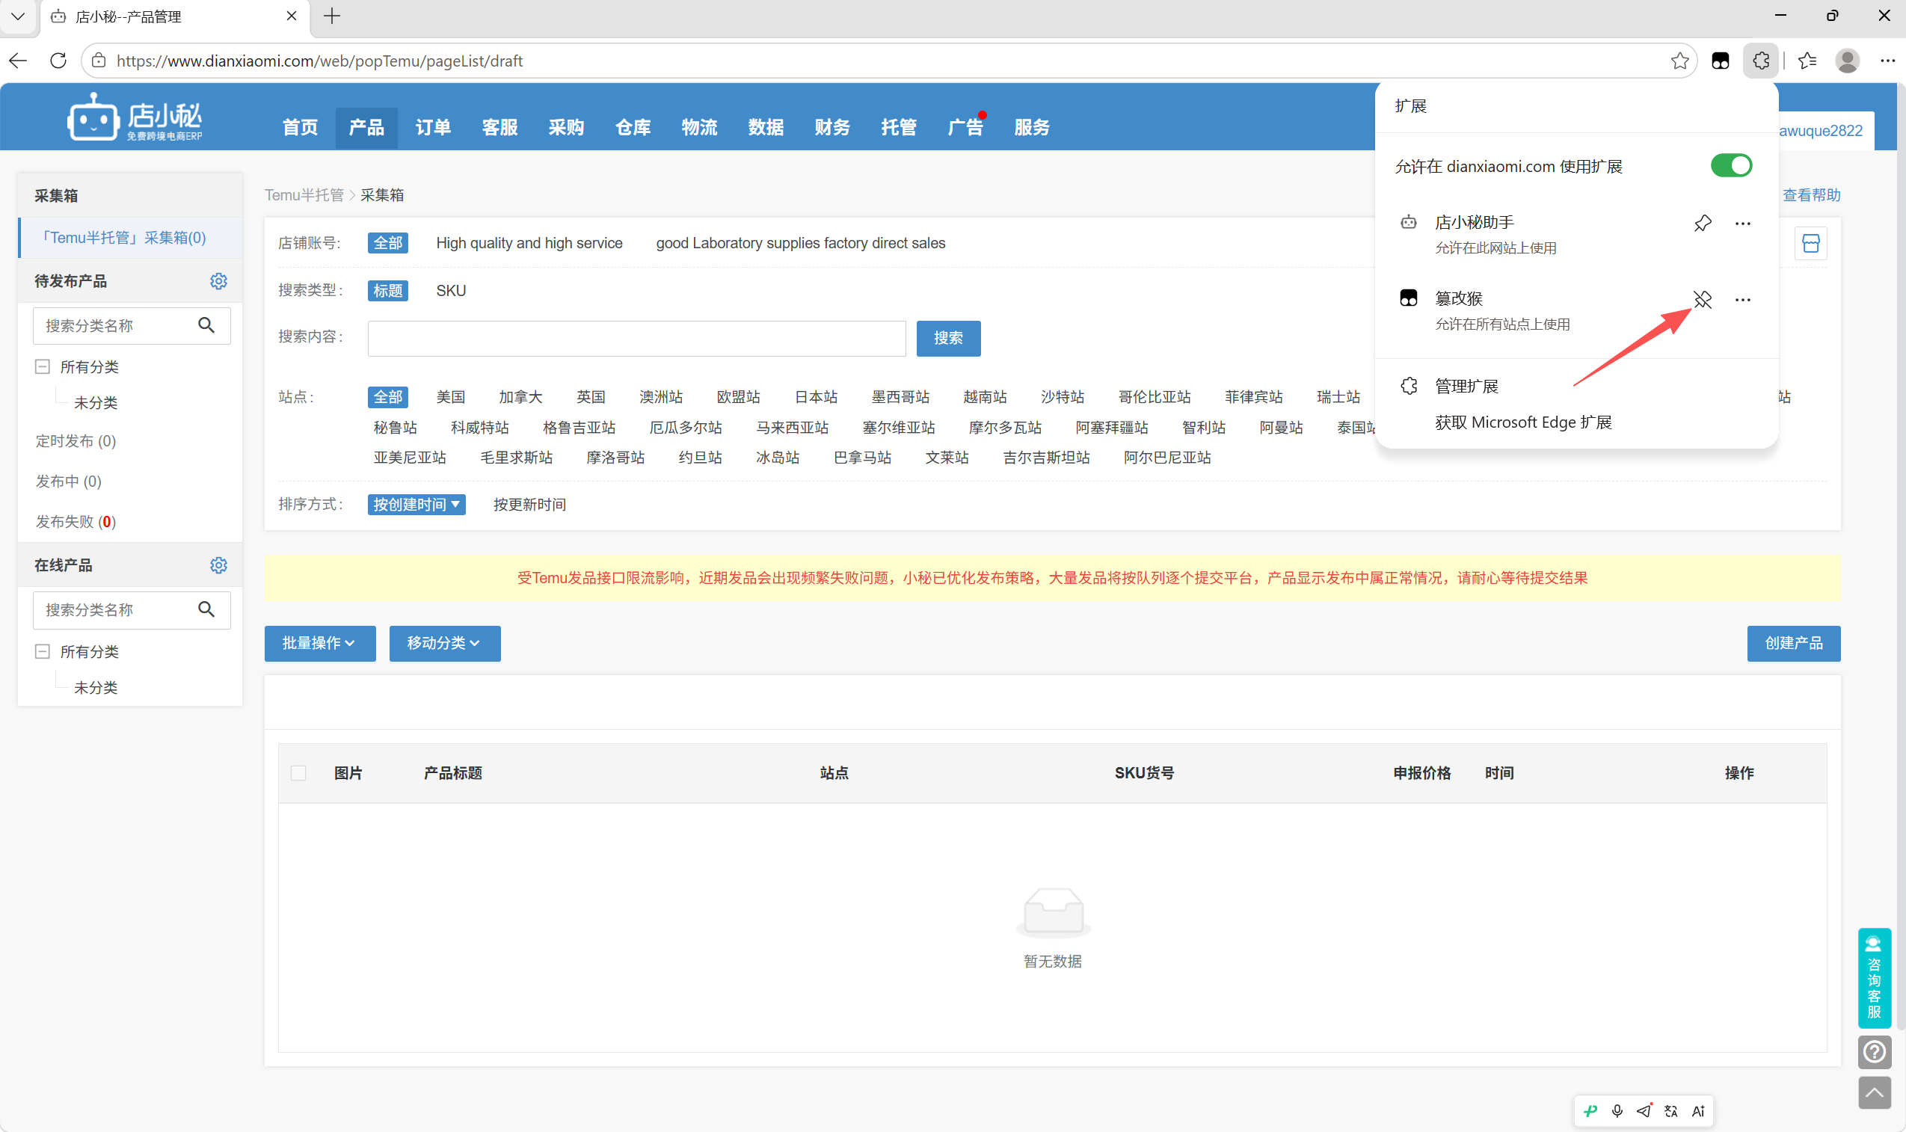Click the translate icon in floating toolbar

[x=1671, y=1111]
